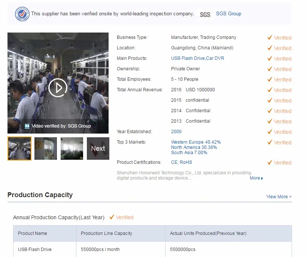Select the first factory floor thumbnail

(x=19, y=149)
